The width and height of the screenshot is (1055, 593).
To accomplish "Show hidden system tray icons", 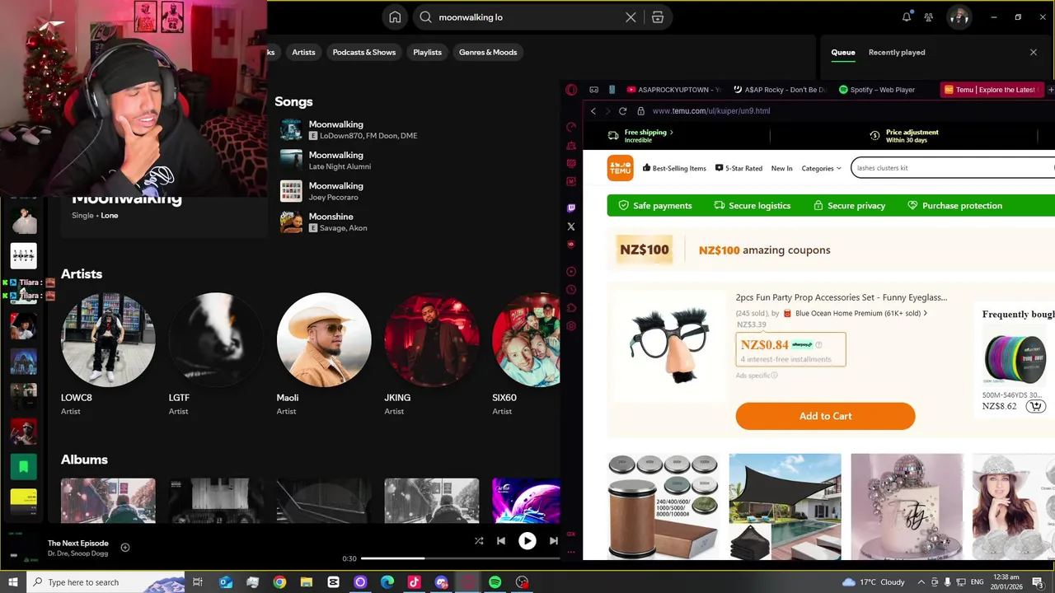I will 921,582.
